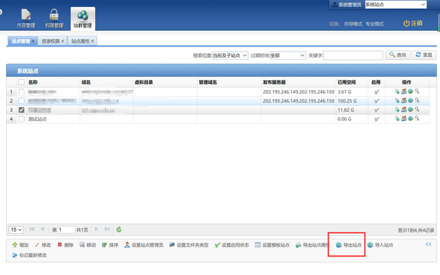Click the refresh icon in pagination bar

coord(119,229)
